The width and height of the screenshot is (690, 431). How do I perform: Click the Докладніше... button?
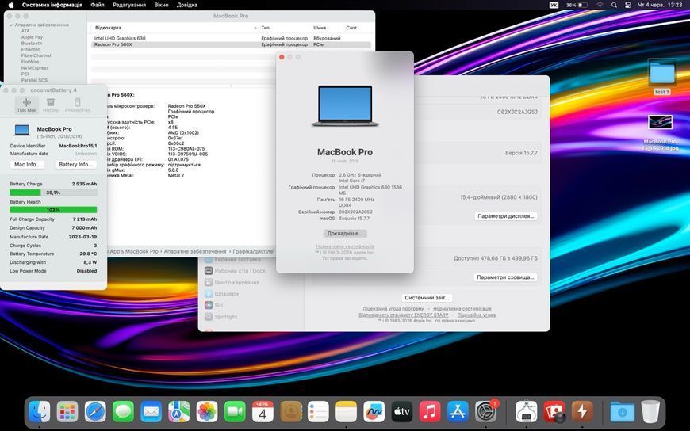coord(345,234)
